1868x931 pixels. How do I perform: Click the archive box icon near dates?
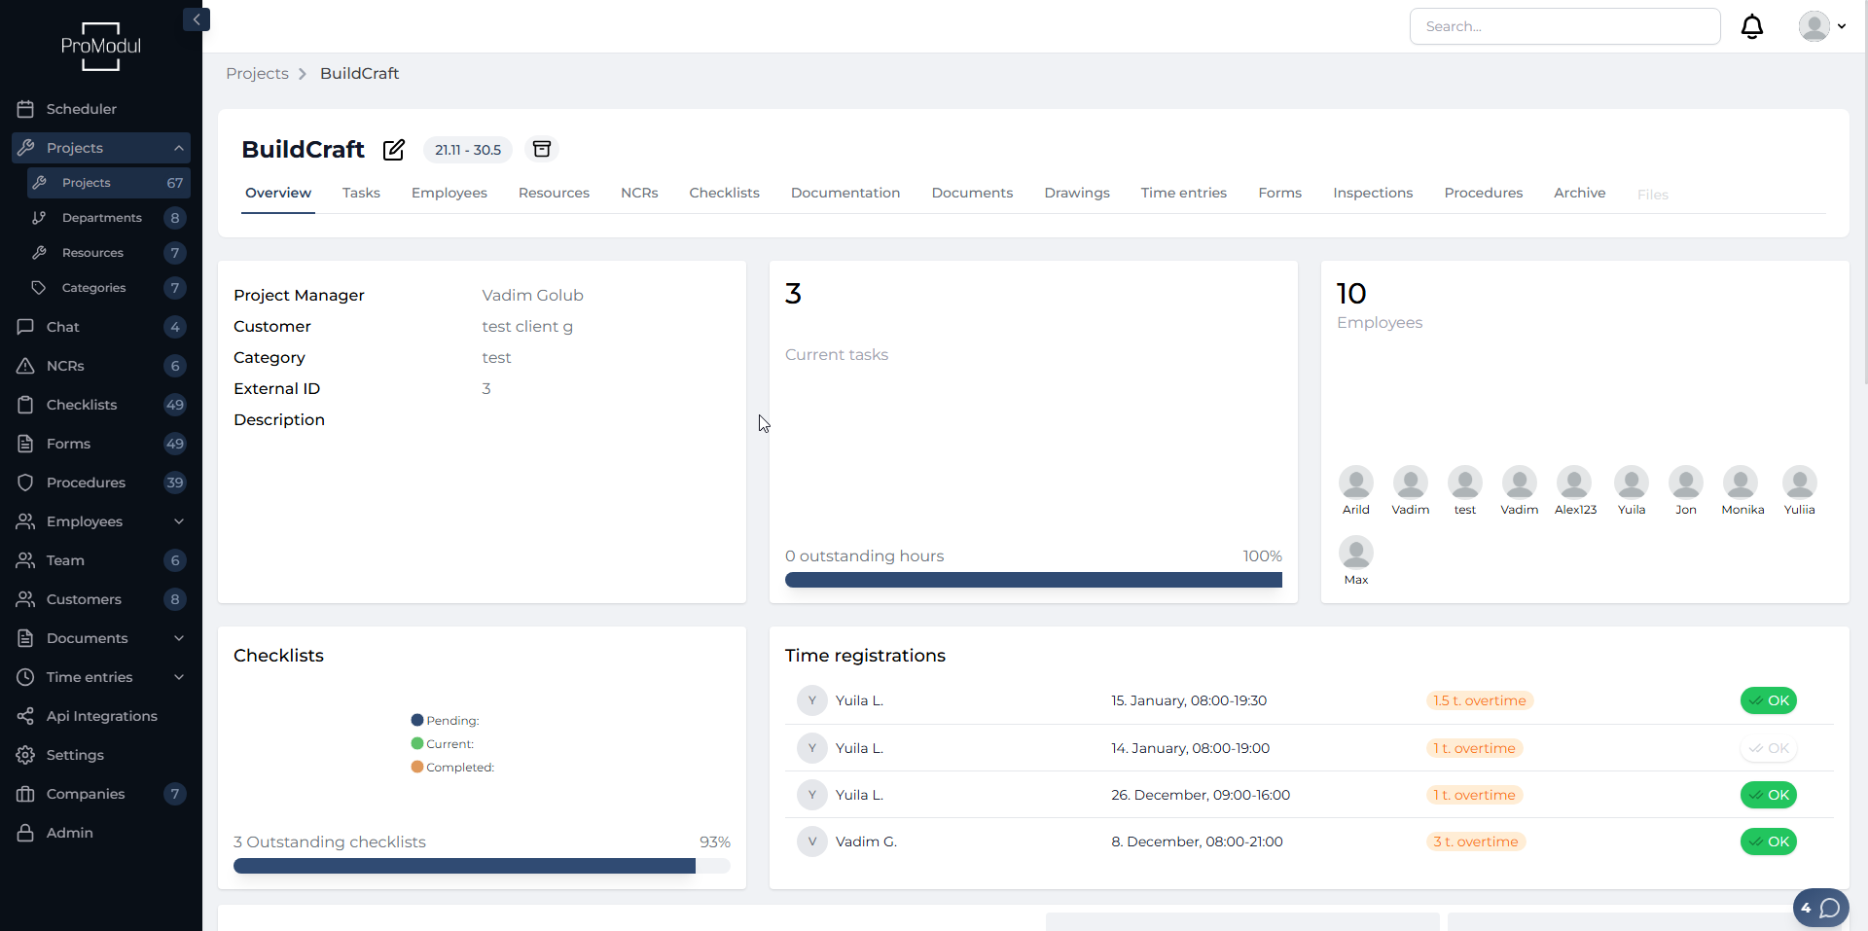pyautogui.click(x=542, y=149)
